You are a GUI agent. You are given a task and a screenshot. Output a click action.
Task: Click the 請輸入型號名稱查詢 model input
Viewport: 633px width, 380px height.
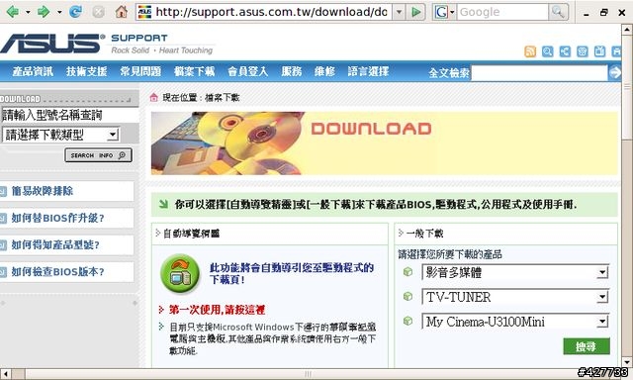pyautogui.click(x=69, y=115)
